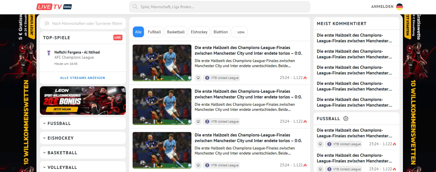Click the TV icon in the second center article
Viewport: 436px width, 172px height.
(x=198, y=122)
